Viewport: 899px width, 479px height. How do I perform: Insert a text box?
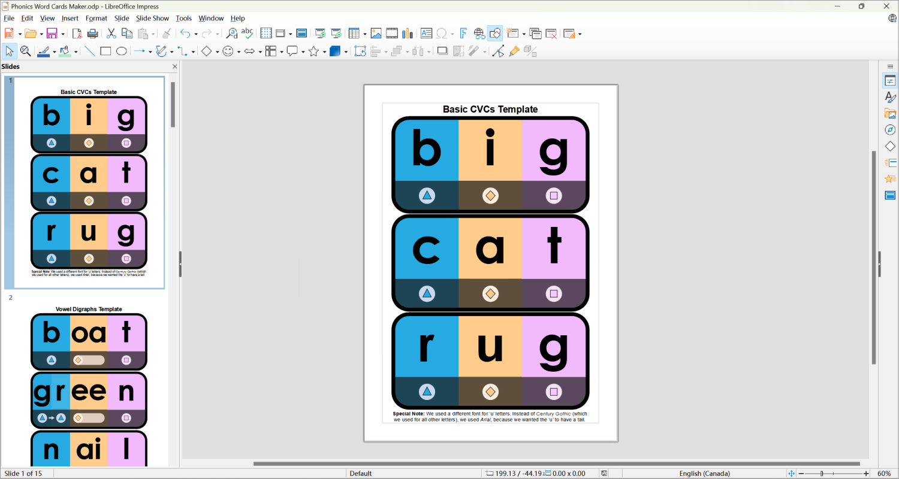click(x=426, y=34)
